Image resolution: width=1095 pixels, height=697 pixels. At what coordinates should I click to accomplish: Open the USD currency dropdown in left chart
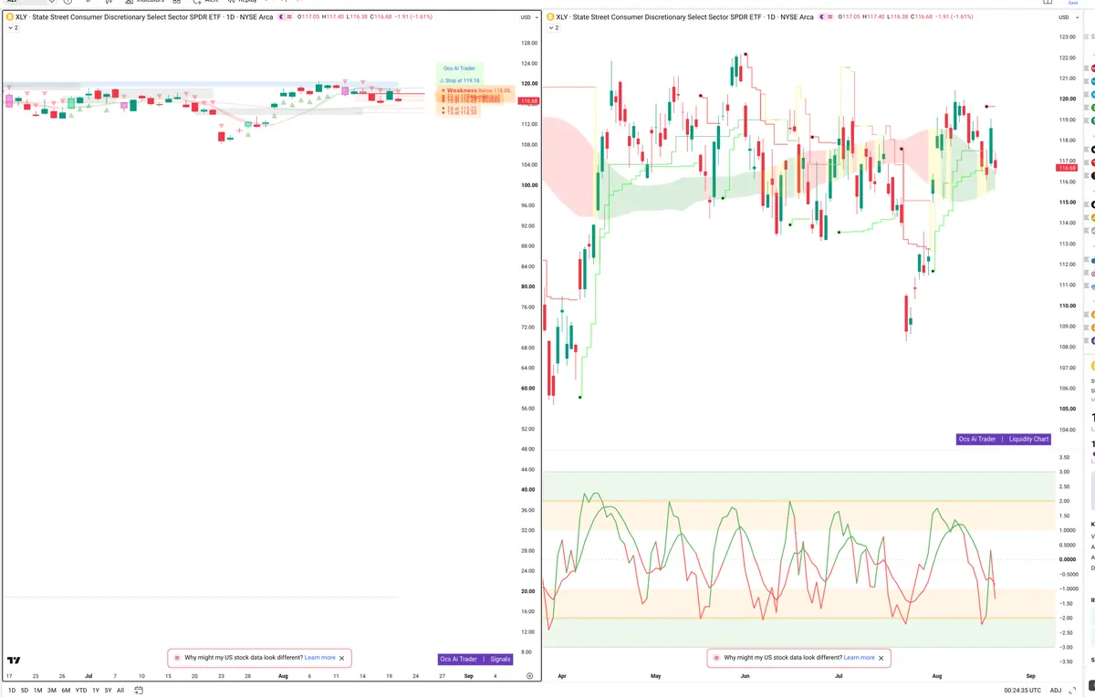click(527, 17)
